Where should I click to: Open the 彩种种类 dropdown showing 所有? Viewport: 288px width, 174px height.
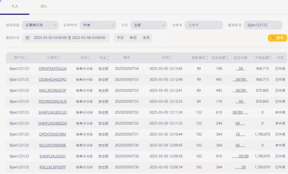pyautogui.click(x=98, y=25)
